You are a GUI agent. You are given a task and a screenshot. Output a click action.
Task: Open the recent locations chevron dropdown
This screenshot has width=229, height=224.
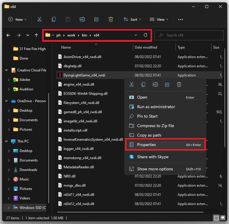point(28,35)
